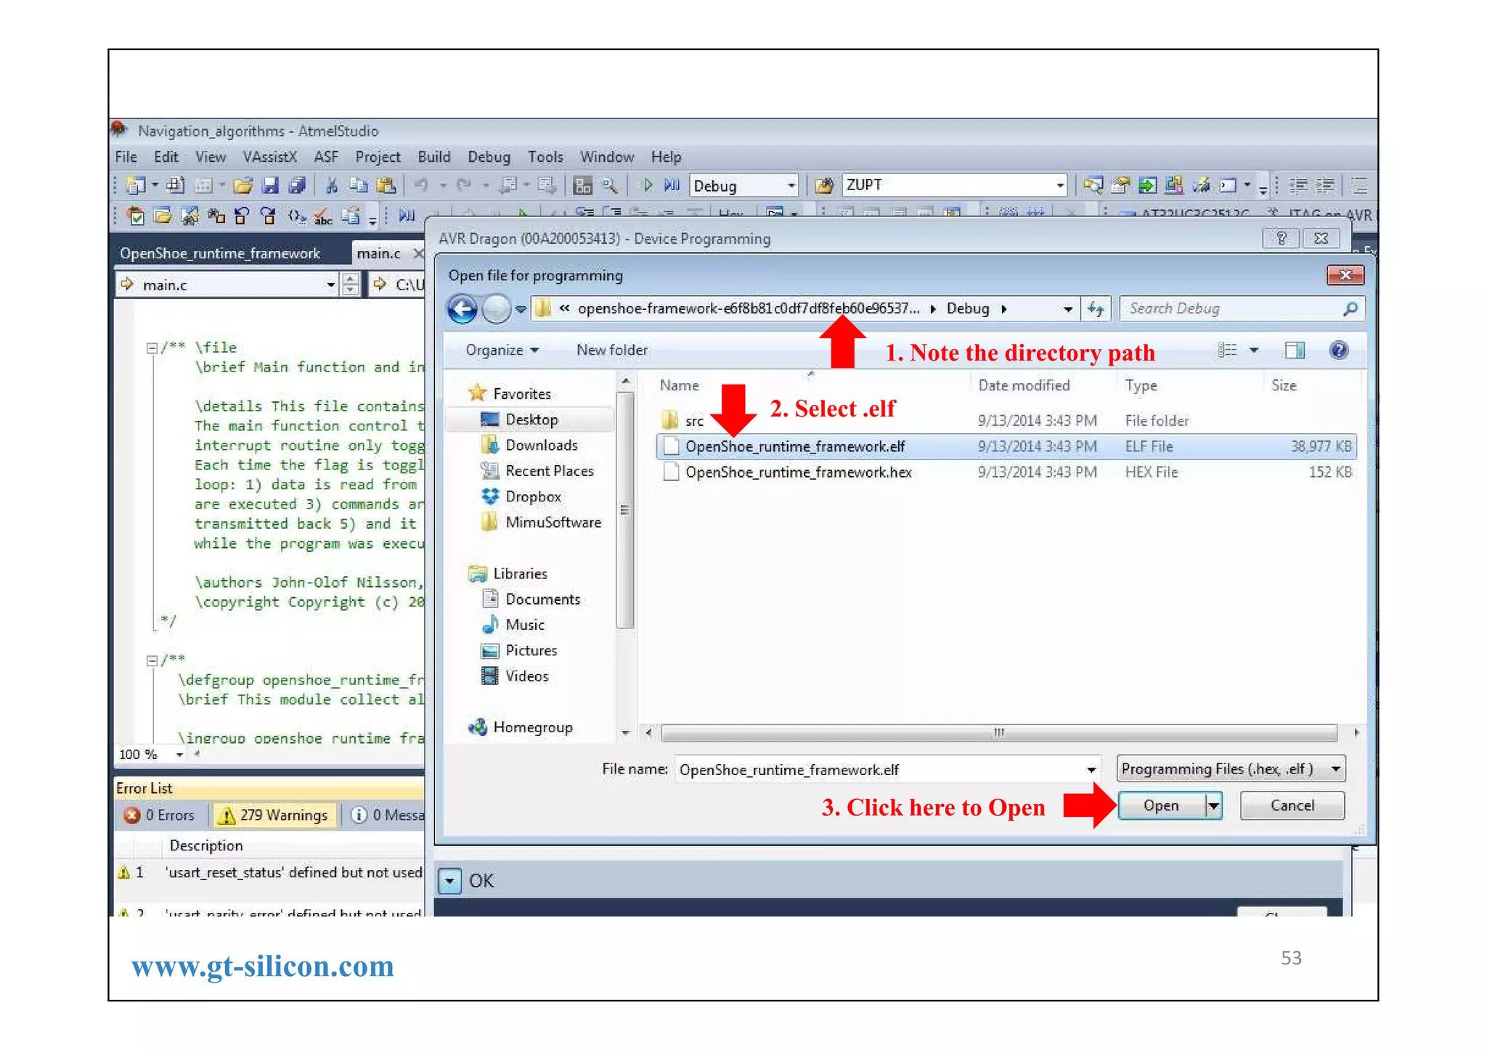Viewport: 1487px width, 1050px height.
Task: Toggle the 0 Errors filter
Action: [160, 815]
